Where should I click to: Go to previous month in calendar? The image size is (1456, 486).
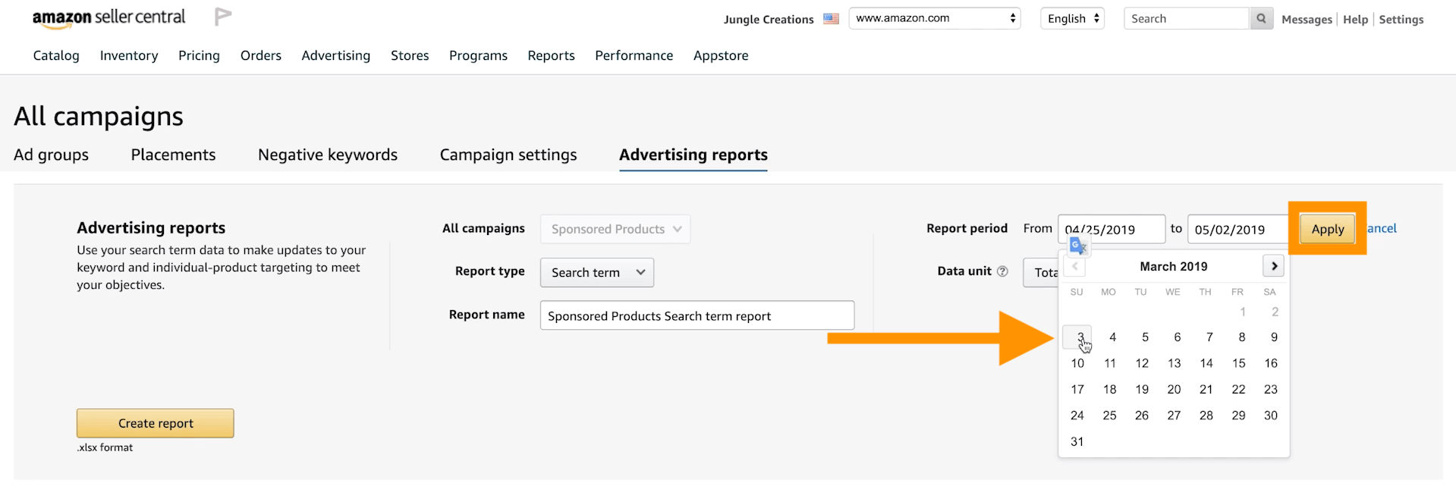click(x=1074, y=267)
